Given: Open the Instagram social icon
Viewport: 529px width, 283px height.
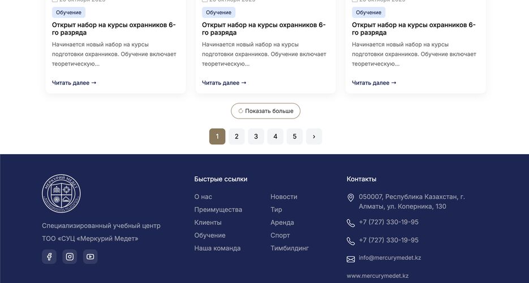Looking at the screenshot, I should 70,257.
